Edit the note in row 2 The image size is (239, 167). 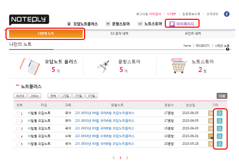[210, 121]
